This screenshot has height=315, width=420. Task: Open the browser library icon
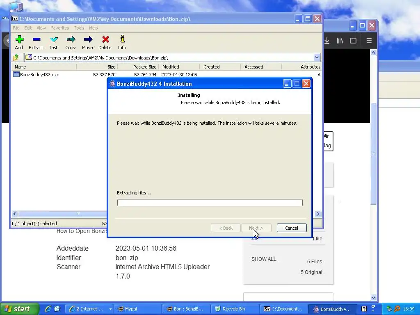[x=340, y=41]
